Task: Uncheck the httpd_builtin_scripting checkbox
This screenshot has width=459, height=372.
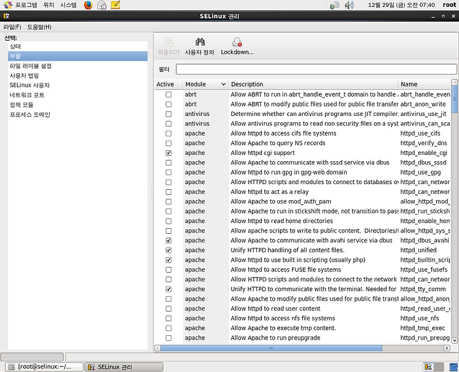Action: point(168,260)
